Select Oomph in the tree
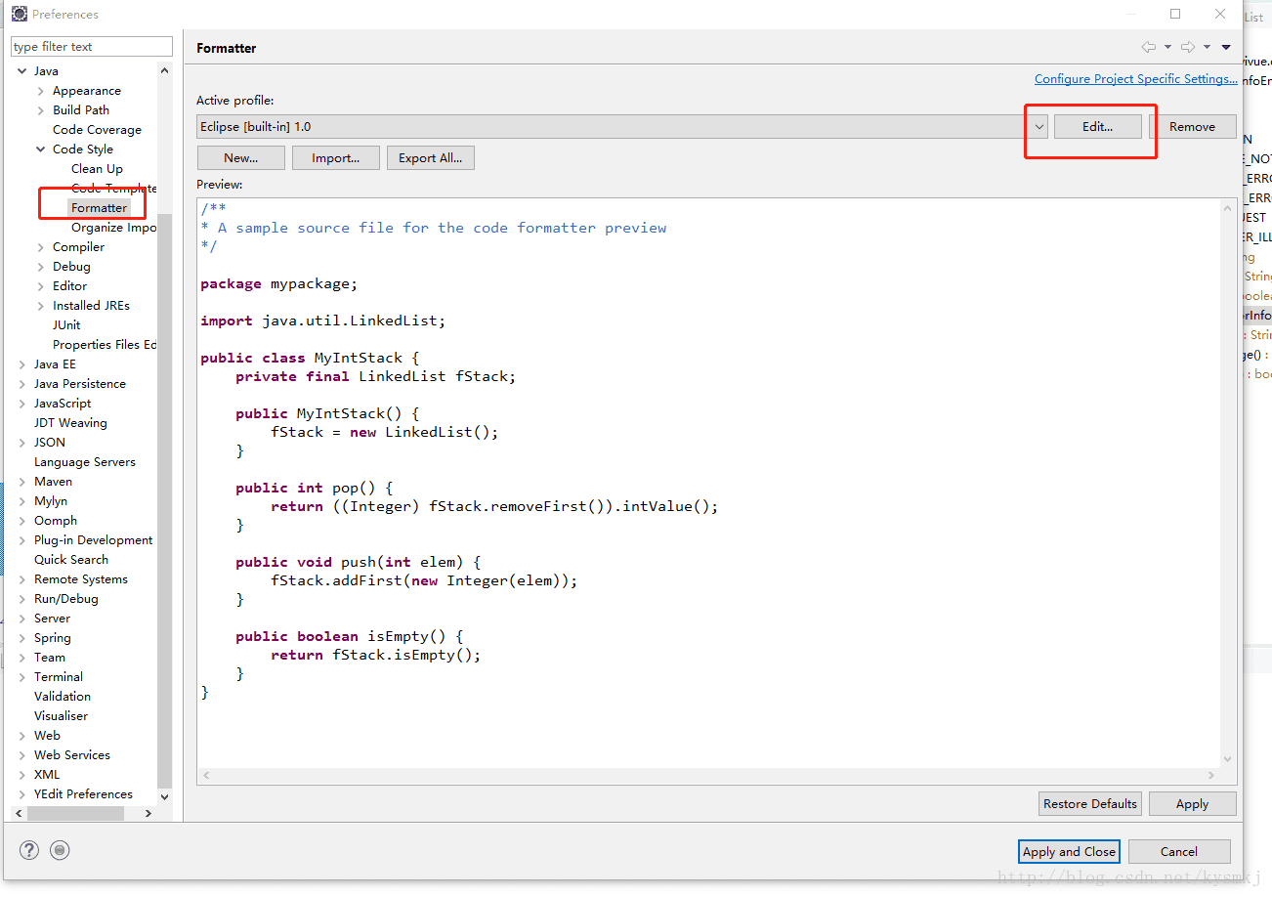The image size is (1272, 897). [56, 521]
